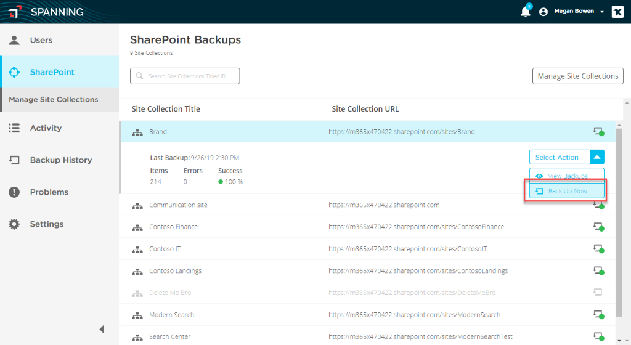The height and width of the screenshot is (345, 631).
Task: Click the Contoso IT hierarchy icon
Action: coord(137,250)
